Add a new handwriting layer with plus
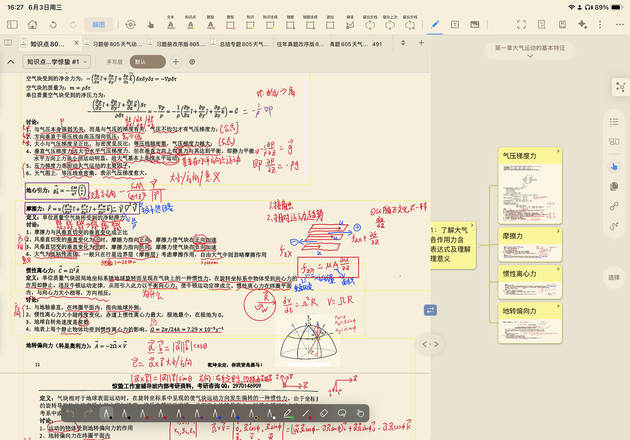 point(176,62)
